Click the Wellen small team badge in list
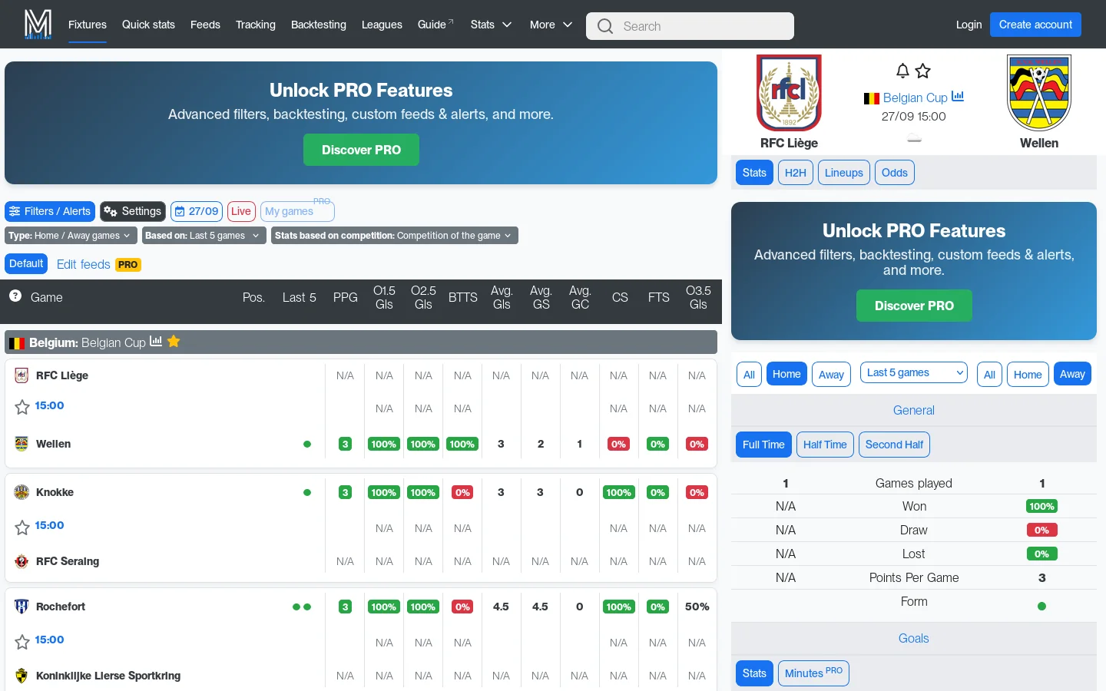The width and height of the screenshot is (1106, 691). tap(22, 444)
